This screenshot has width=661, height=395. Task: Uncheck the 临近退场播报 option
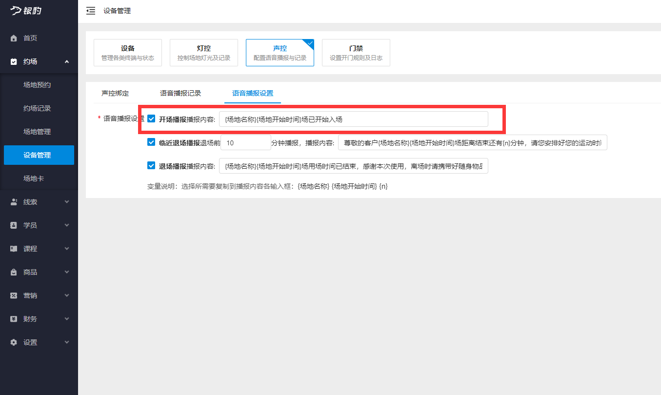click(151, 142)
